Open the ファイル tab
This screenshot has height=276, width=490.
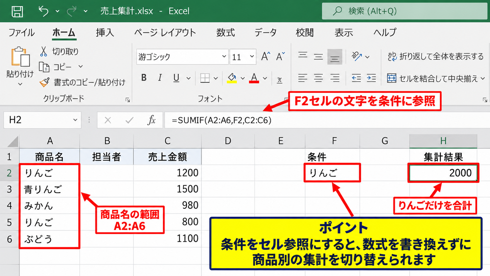21,33
